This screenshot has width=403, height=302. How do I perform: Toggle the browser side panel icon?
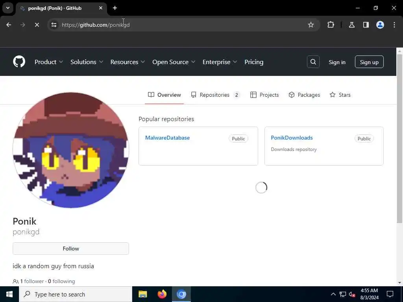(366, 25)
